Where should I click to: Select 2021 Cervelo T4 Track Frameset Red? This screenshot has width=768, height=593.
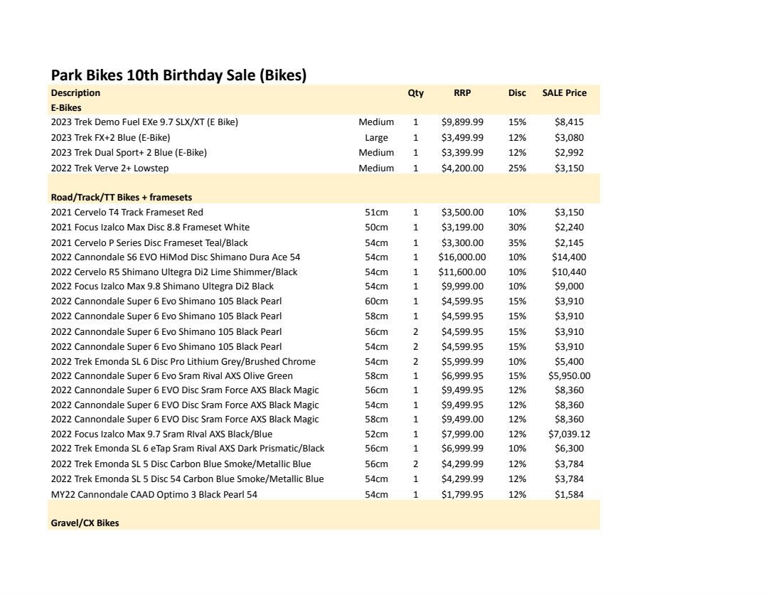click(x=127, y=212)
